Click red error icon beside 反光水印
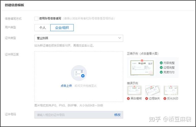This screenshot has width=196, height=127. pos(165,99)
